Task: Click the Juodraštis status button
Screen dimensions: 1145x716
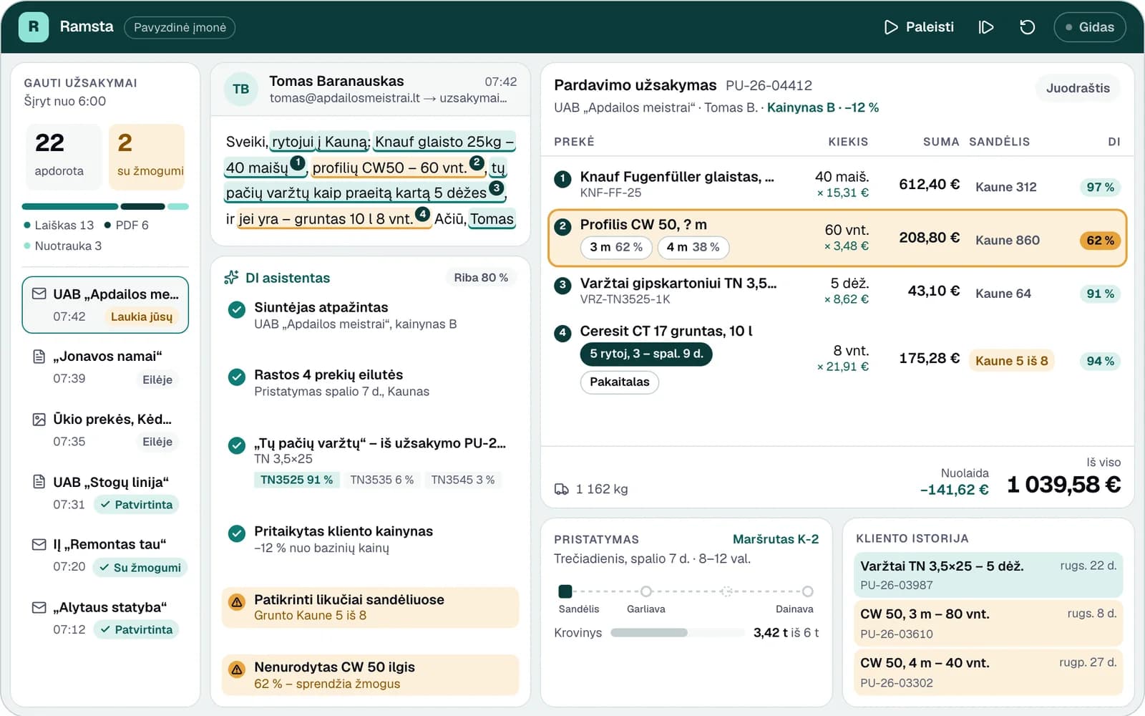Action: (x=1078, y=88)
